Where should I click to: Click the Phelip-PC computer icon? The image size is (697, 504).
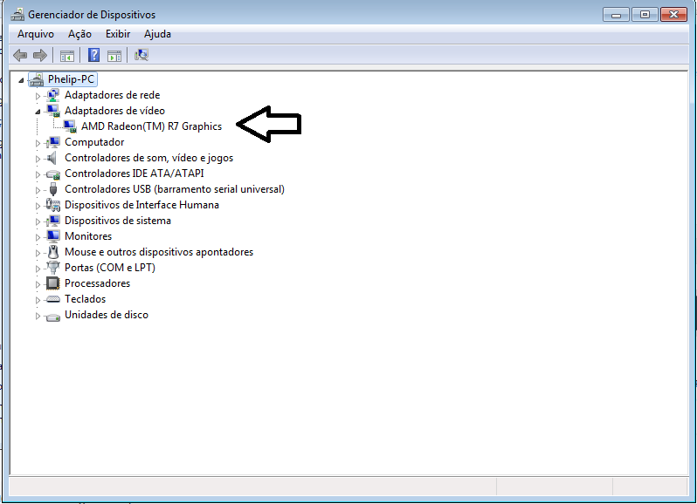tap(37, 80)
